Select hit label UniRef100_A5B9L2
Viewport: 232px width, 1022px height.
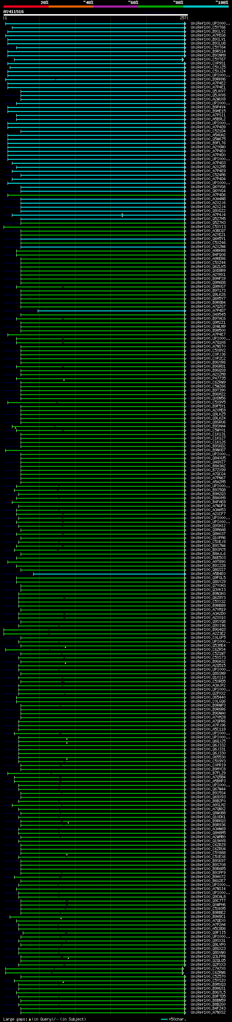(x=208, y=119)
